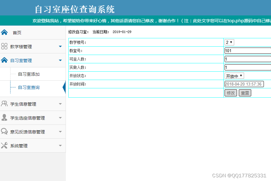Click the 自习室座位查询系统 title

point(75,9)
